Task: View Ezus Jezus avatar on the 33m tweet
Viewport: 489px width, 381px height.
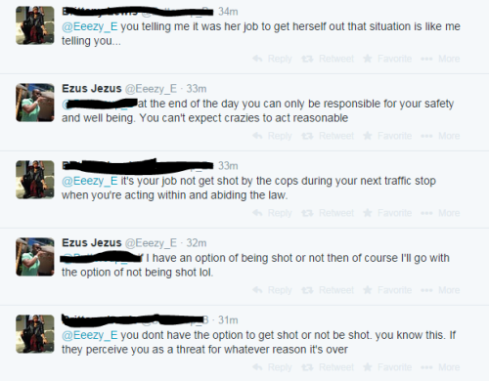Action: 35,103
